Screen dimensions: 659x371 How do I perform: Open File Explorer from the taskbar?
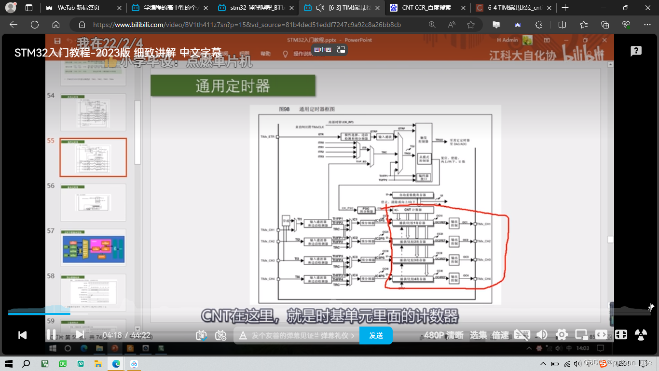click(x=98, y=364)
